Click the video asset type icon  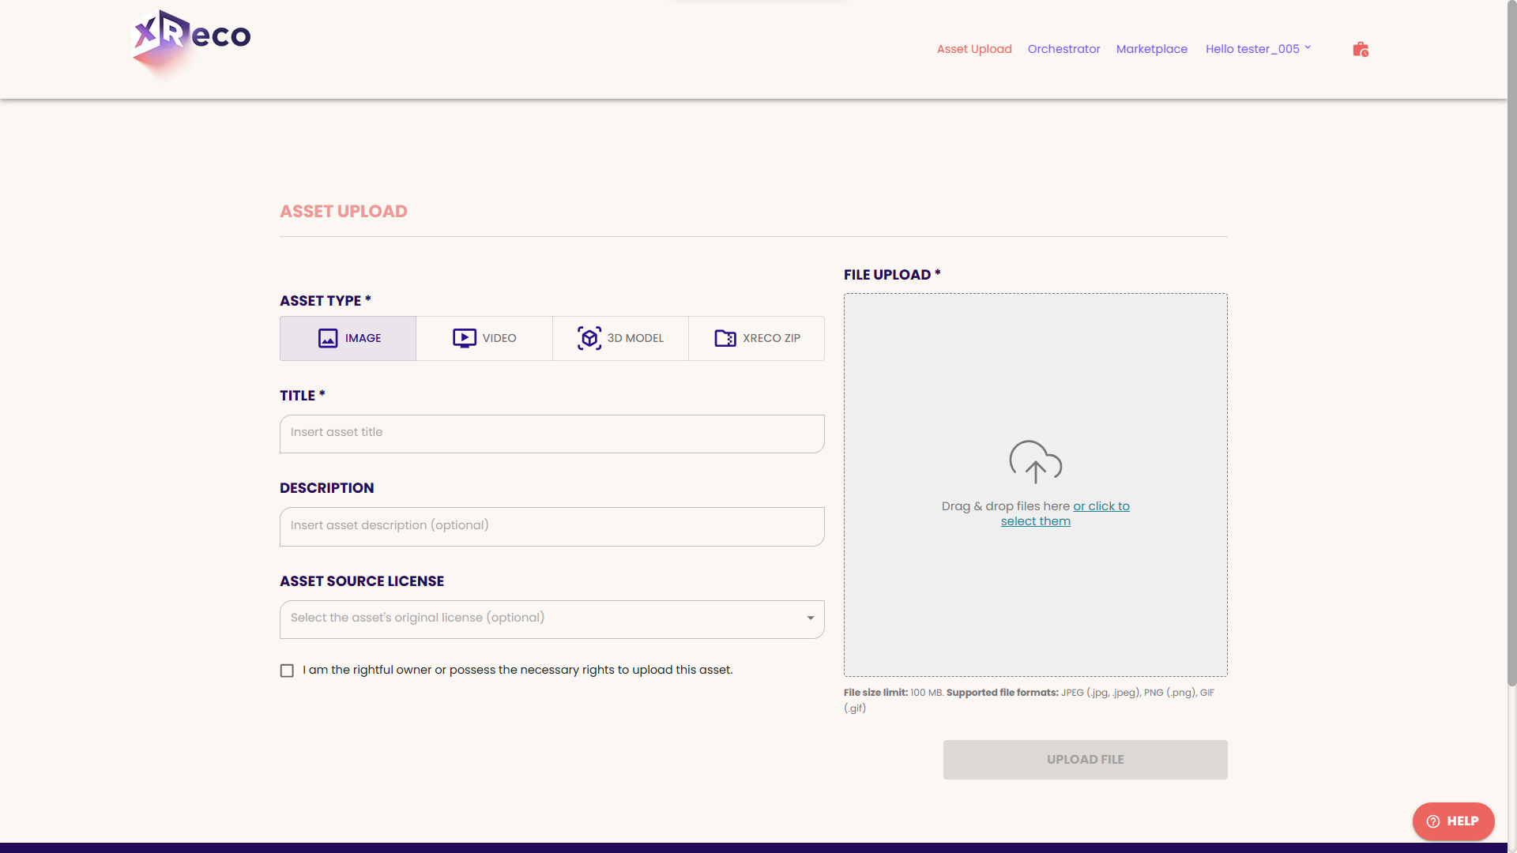tap(464, 339)
